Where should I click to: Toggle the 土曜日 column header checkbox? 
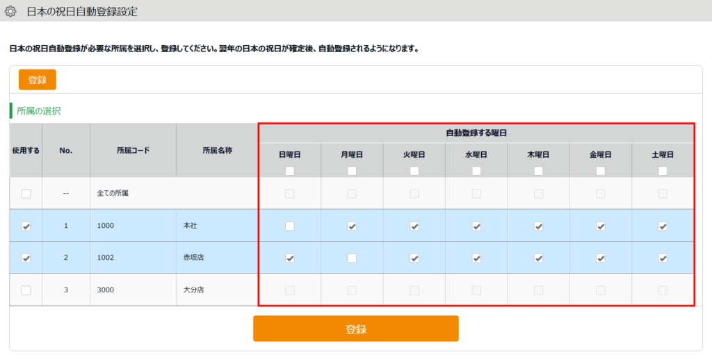663,171
